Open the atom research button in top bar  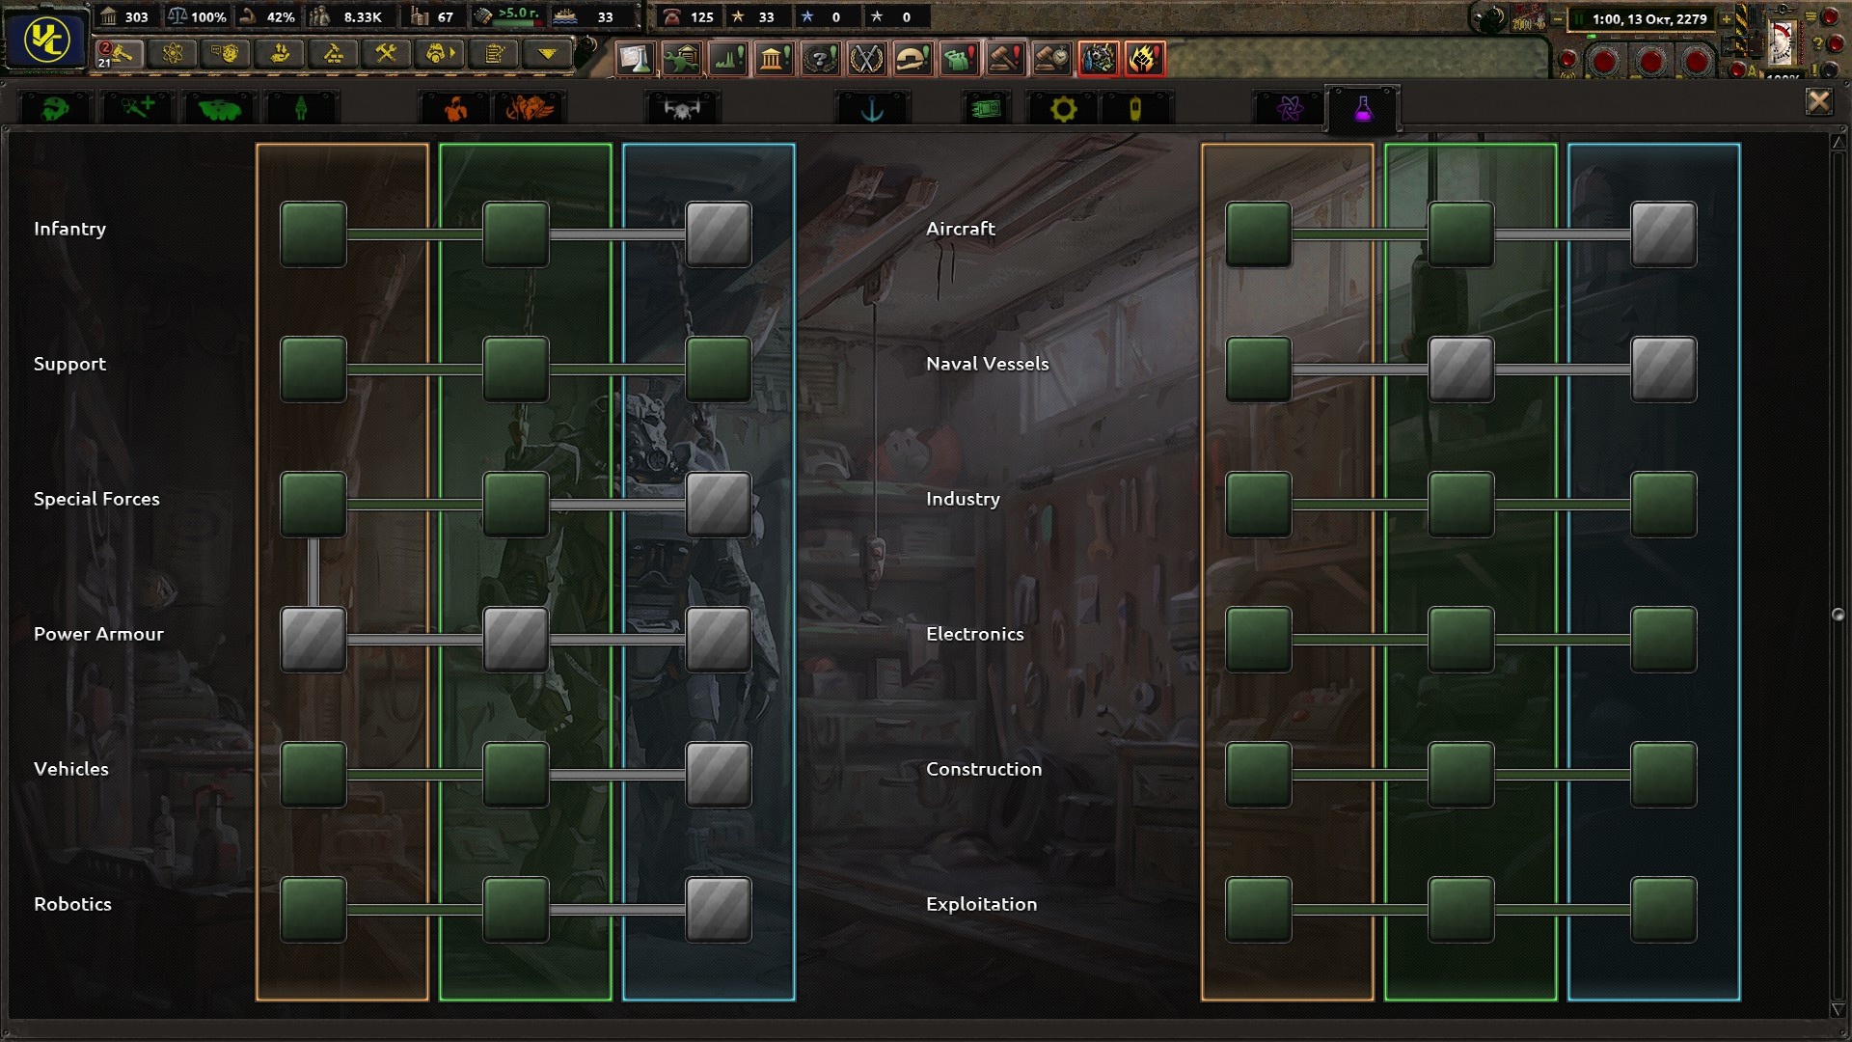click(x=173, y=54)
